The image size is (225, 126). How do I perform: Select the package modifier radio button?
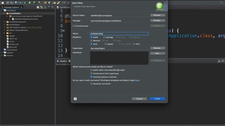(104, 37)
